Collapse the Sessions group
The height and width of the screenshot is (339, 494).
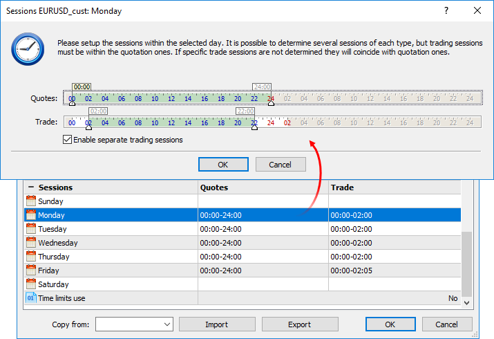coord(30,187)
